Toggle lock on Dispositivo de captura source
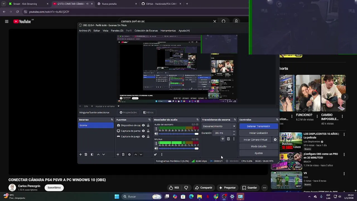The width and height of the screenshot is (357, 201). (148, 125)
